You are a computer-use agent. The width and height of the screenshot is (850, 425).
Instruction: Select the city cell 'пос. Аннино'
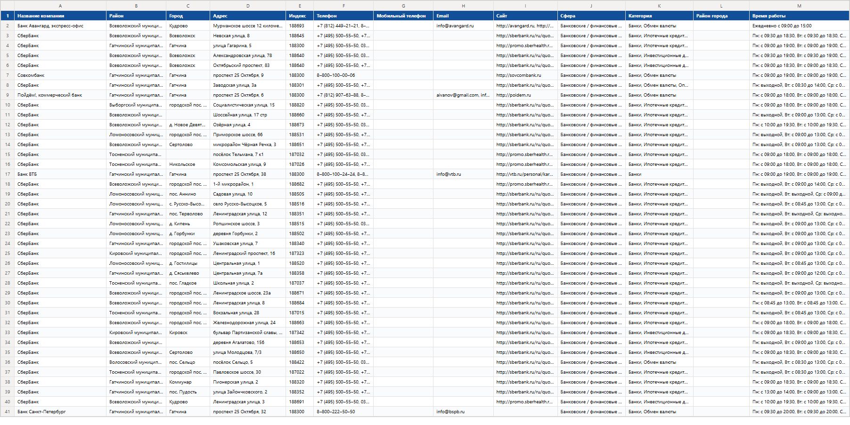[188, 194]
